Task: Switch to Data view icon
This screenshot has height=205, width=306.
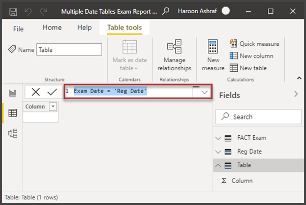Action: [x=13, y=113]
